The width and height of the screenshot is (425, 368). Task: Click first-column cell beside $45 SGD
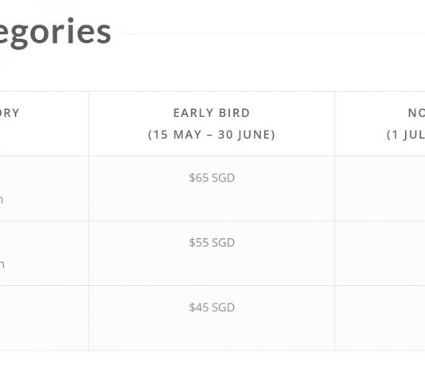pyautogui.click(x=45, y=318)
